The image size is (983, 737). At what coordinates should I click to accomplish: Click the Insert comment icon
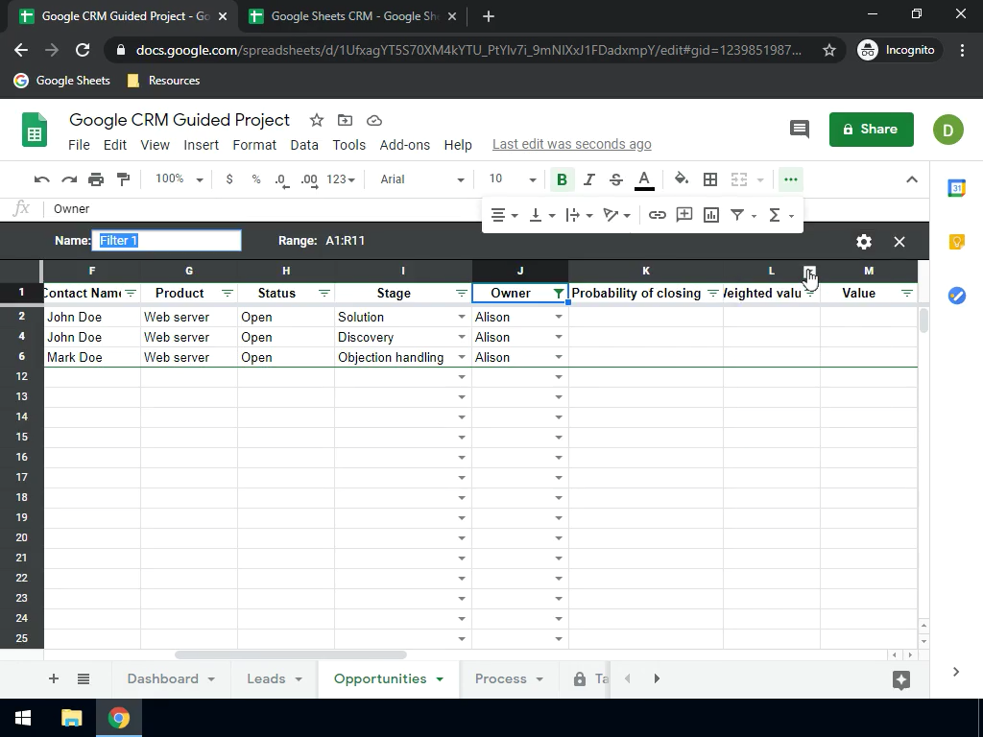(x=683, y=215)
